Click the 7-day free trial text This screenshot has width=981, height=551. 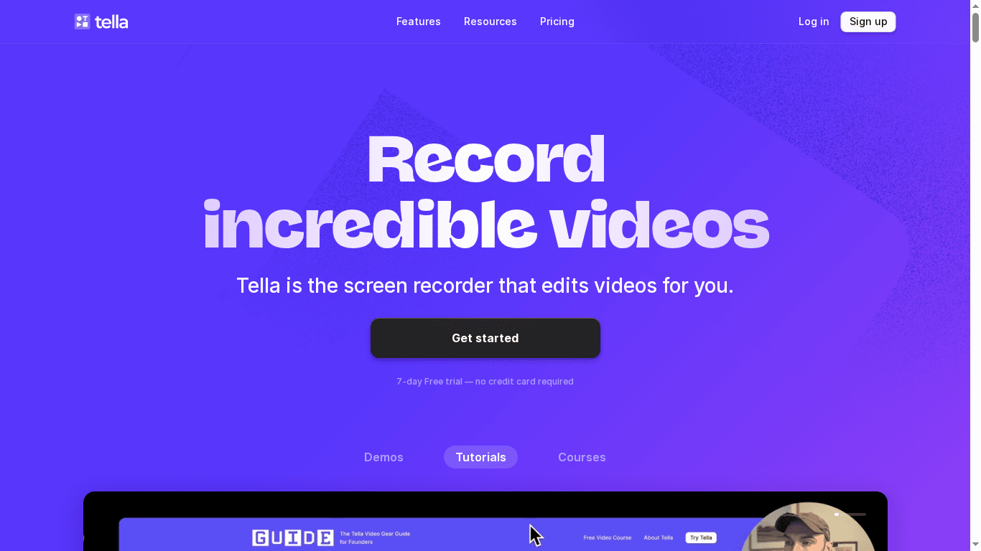click(x=485, y=381)
